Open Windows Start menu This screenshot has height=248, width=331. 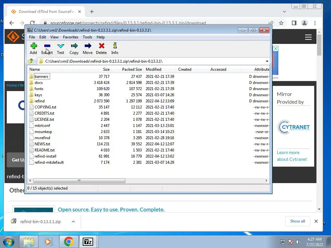click(8, 242)
